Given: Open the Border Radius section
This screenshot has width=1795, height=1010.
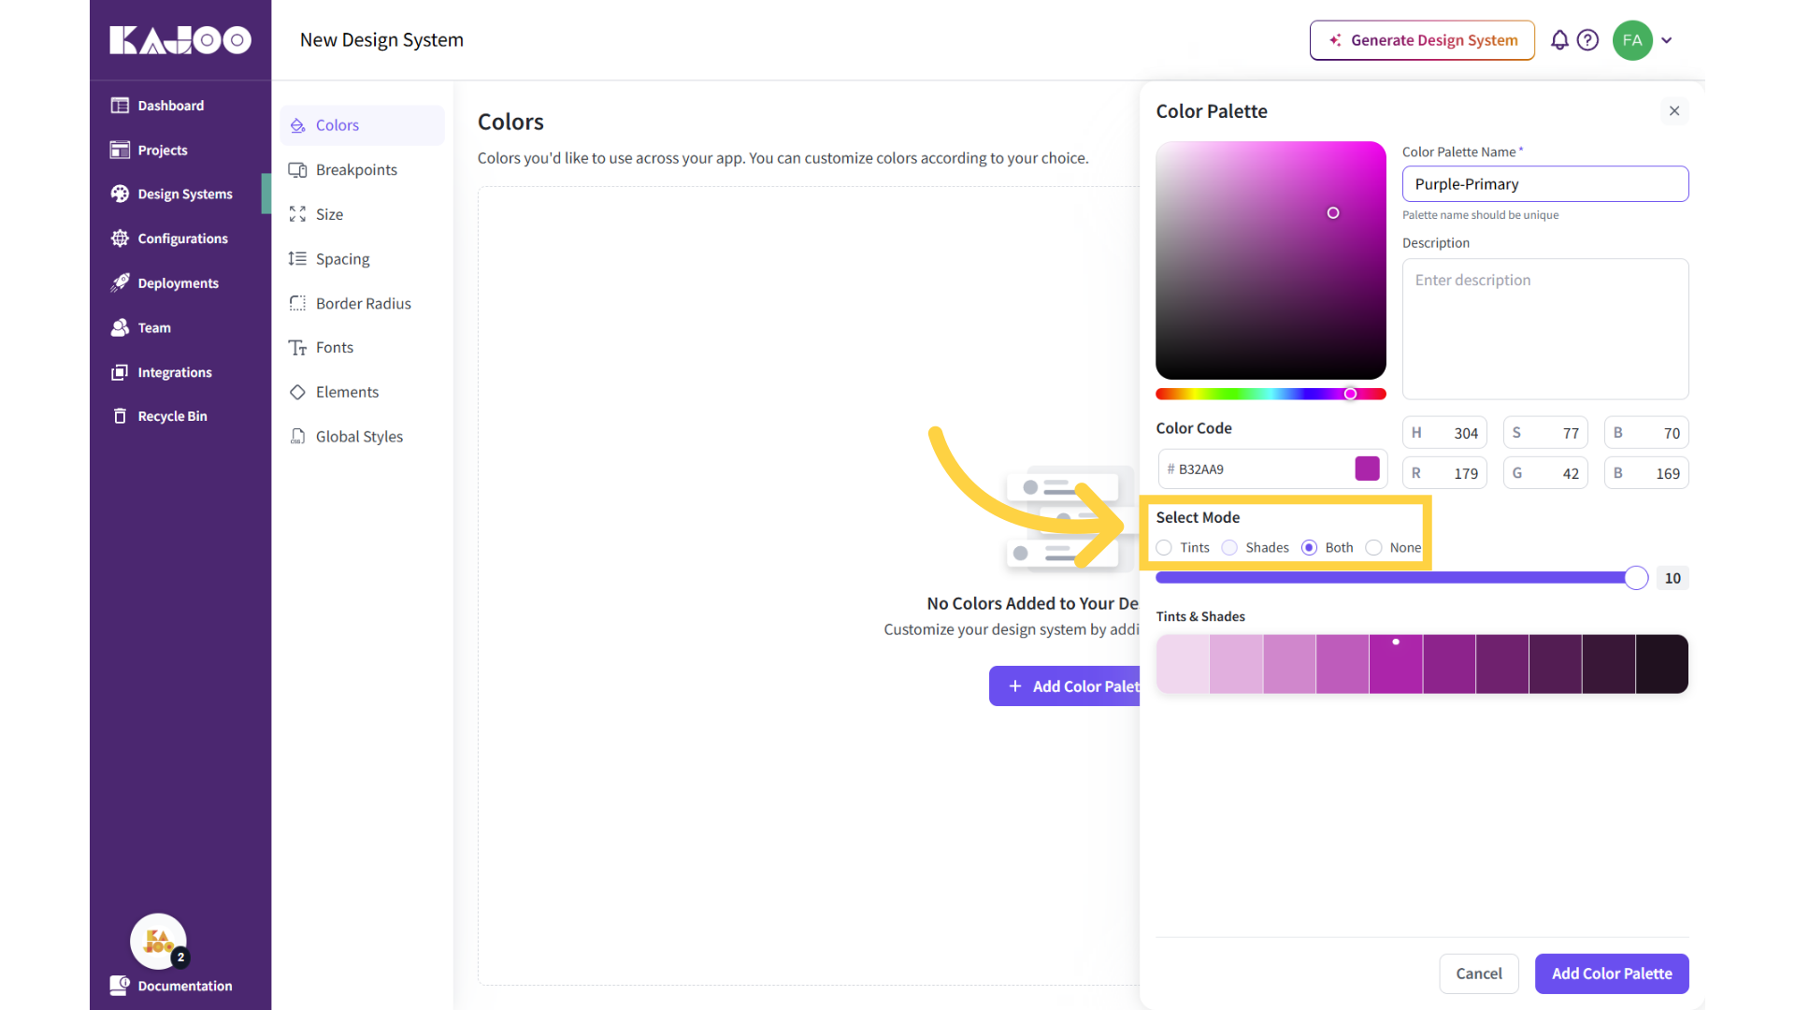Looking at the screenshot, I should [362, 303].
